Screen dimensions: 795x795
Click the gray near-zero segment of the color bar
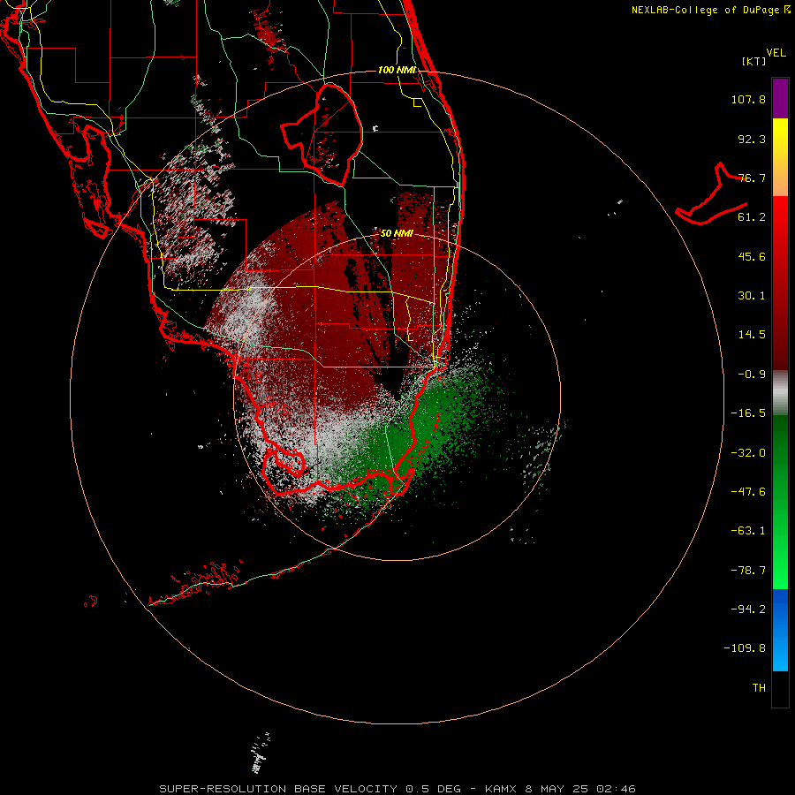780,393
